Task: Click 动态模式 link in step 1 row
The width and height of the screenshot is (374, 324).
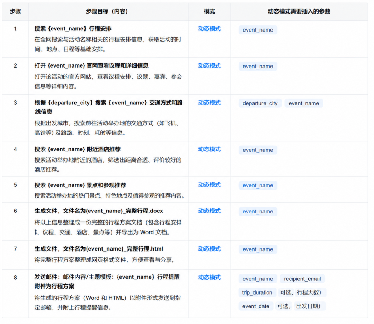Action: [209, 29]
